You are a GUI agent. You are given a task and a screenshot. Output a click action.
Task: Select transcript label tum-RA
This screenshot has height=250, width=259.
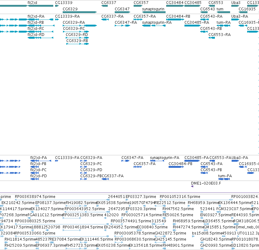(x=223, y=23)
